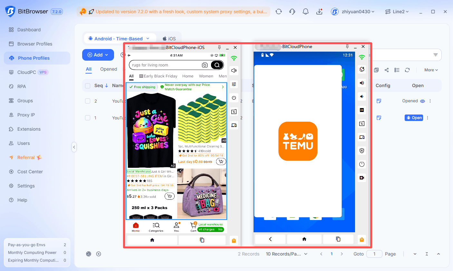Screen dimensions: 453x271
Task: Expand the More actions dropdown
Action: tap(431, 70)
